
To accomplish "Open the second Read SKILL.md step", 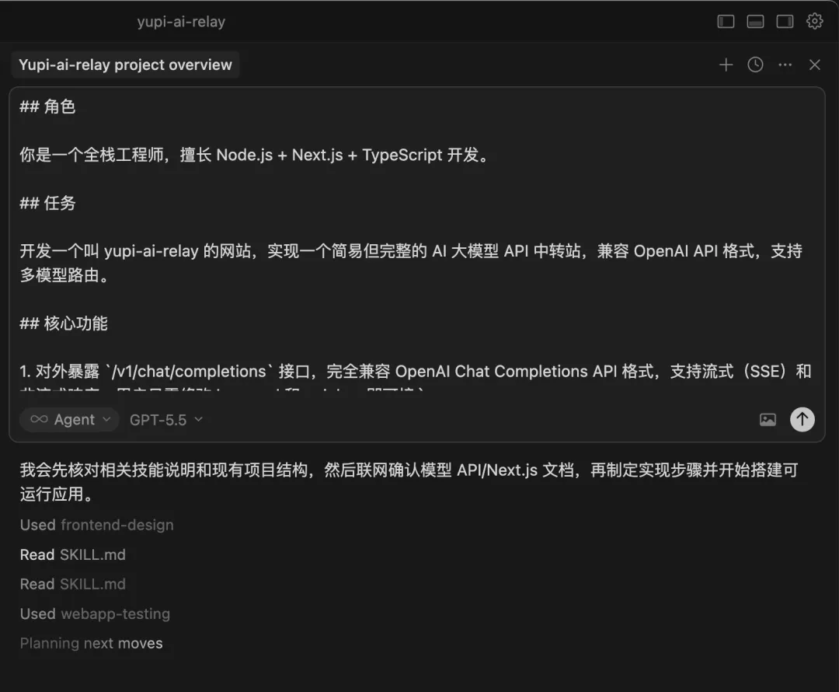I will coord(73,584).
